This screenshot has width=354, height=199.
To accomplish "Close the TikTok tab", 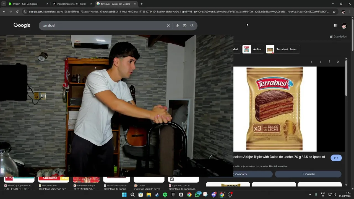I will point(91,4).
